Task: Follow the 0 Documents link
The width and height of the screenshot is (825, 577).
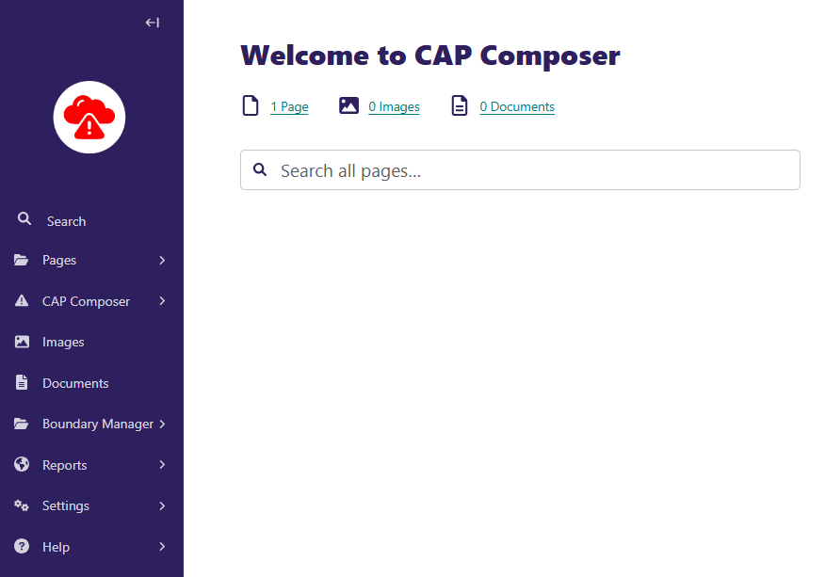Action: pos(517,106)
